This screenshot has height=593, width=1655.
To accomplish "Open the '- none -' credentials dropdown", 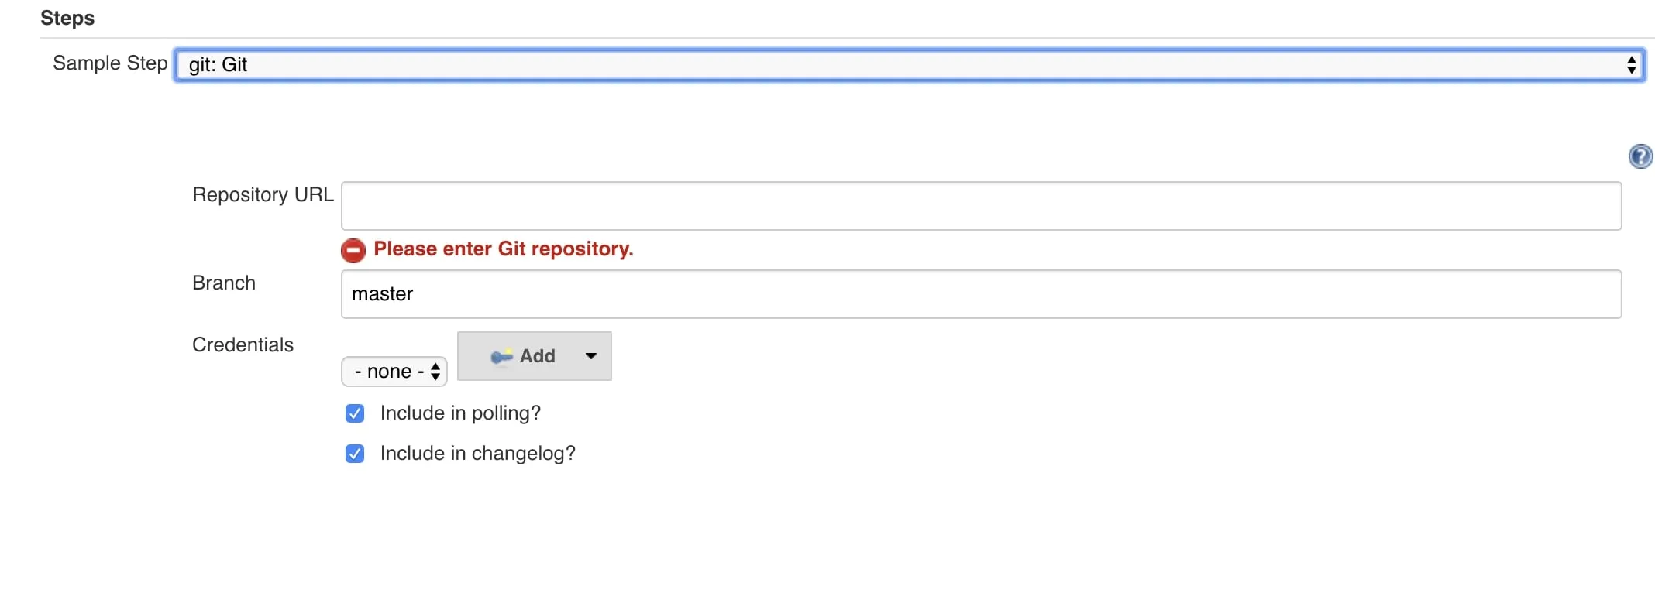I will (x=394, y=372).
